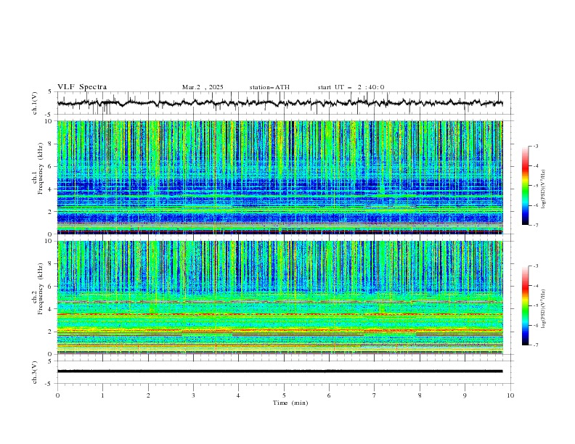Click the ch.1 spectrogram panel
The height and width of the screenshot is (444, 575).
(280, 177)
